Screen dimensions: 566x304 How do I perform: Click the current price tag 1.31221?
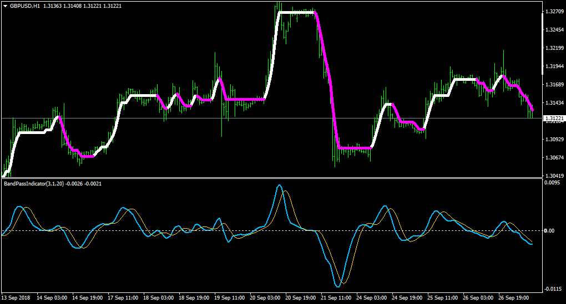point(554,118)
